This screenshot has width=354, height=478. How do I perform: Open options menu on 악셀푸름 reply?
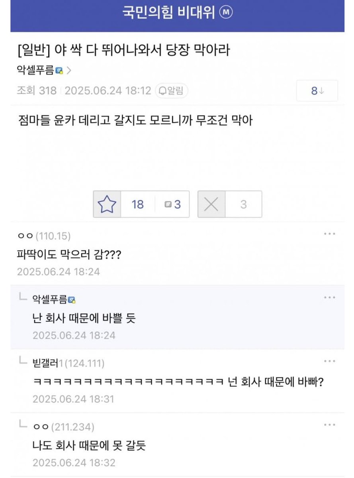click(330, 297)
